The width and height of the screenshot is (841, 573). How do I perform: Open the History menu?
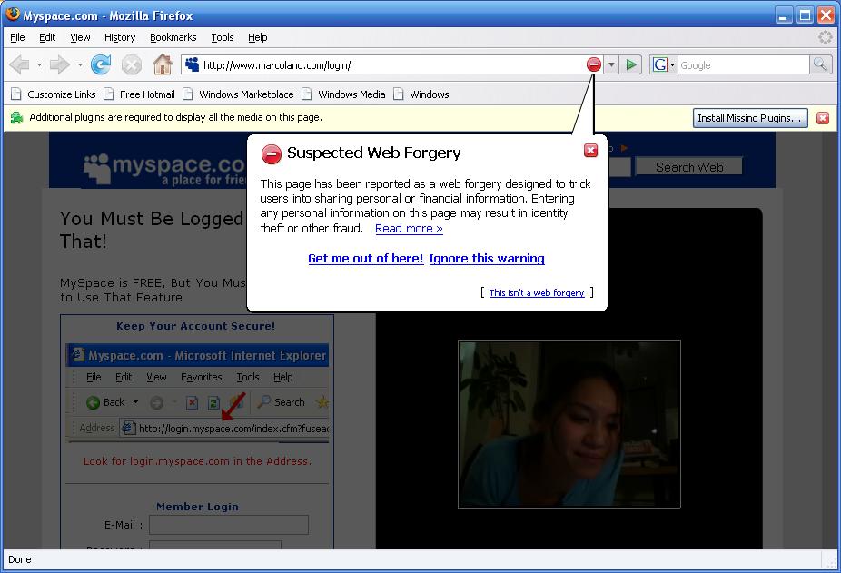[120, 37]
